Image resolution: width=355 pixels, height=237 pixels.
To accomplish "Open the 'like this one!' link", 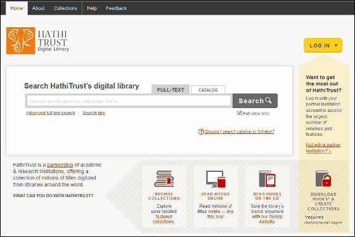I will coord(220,214).
